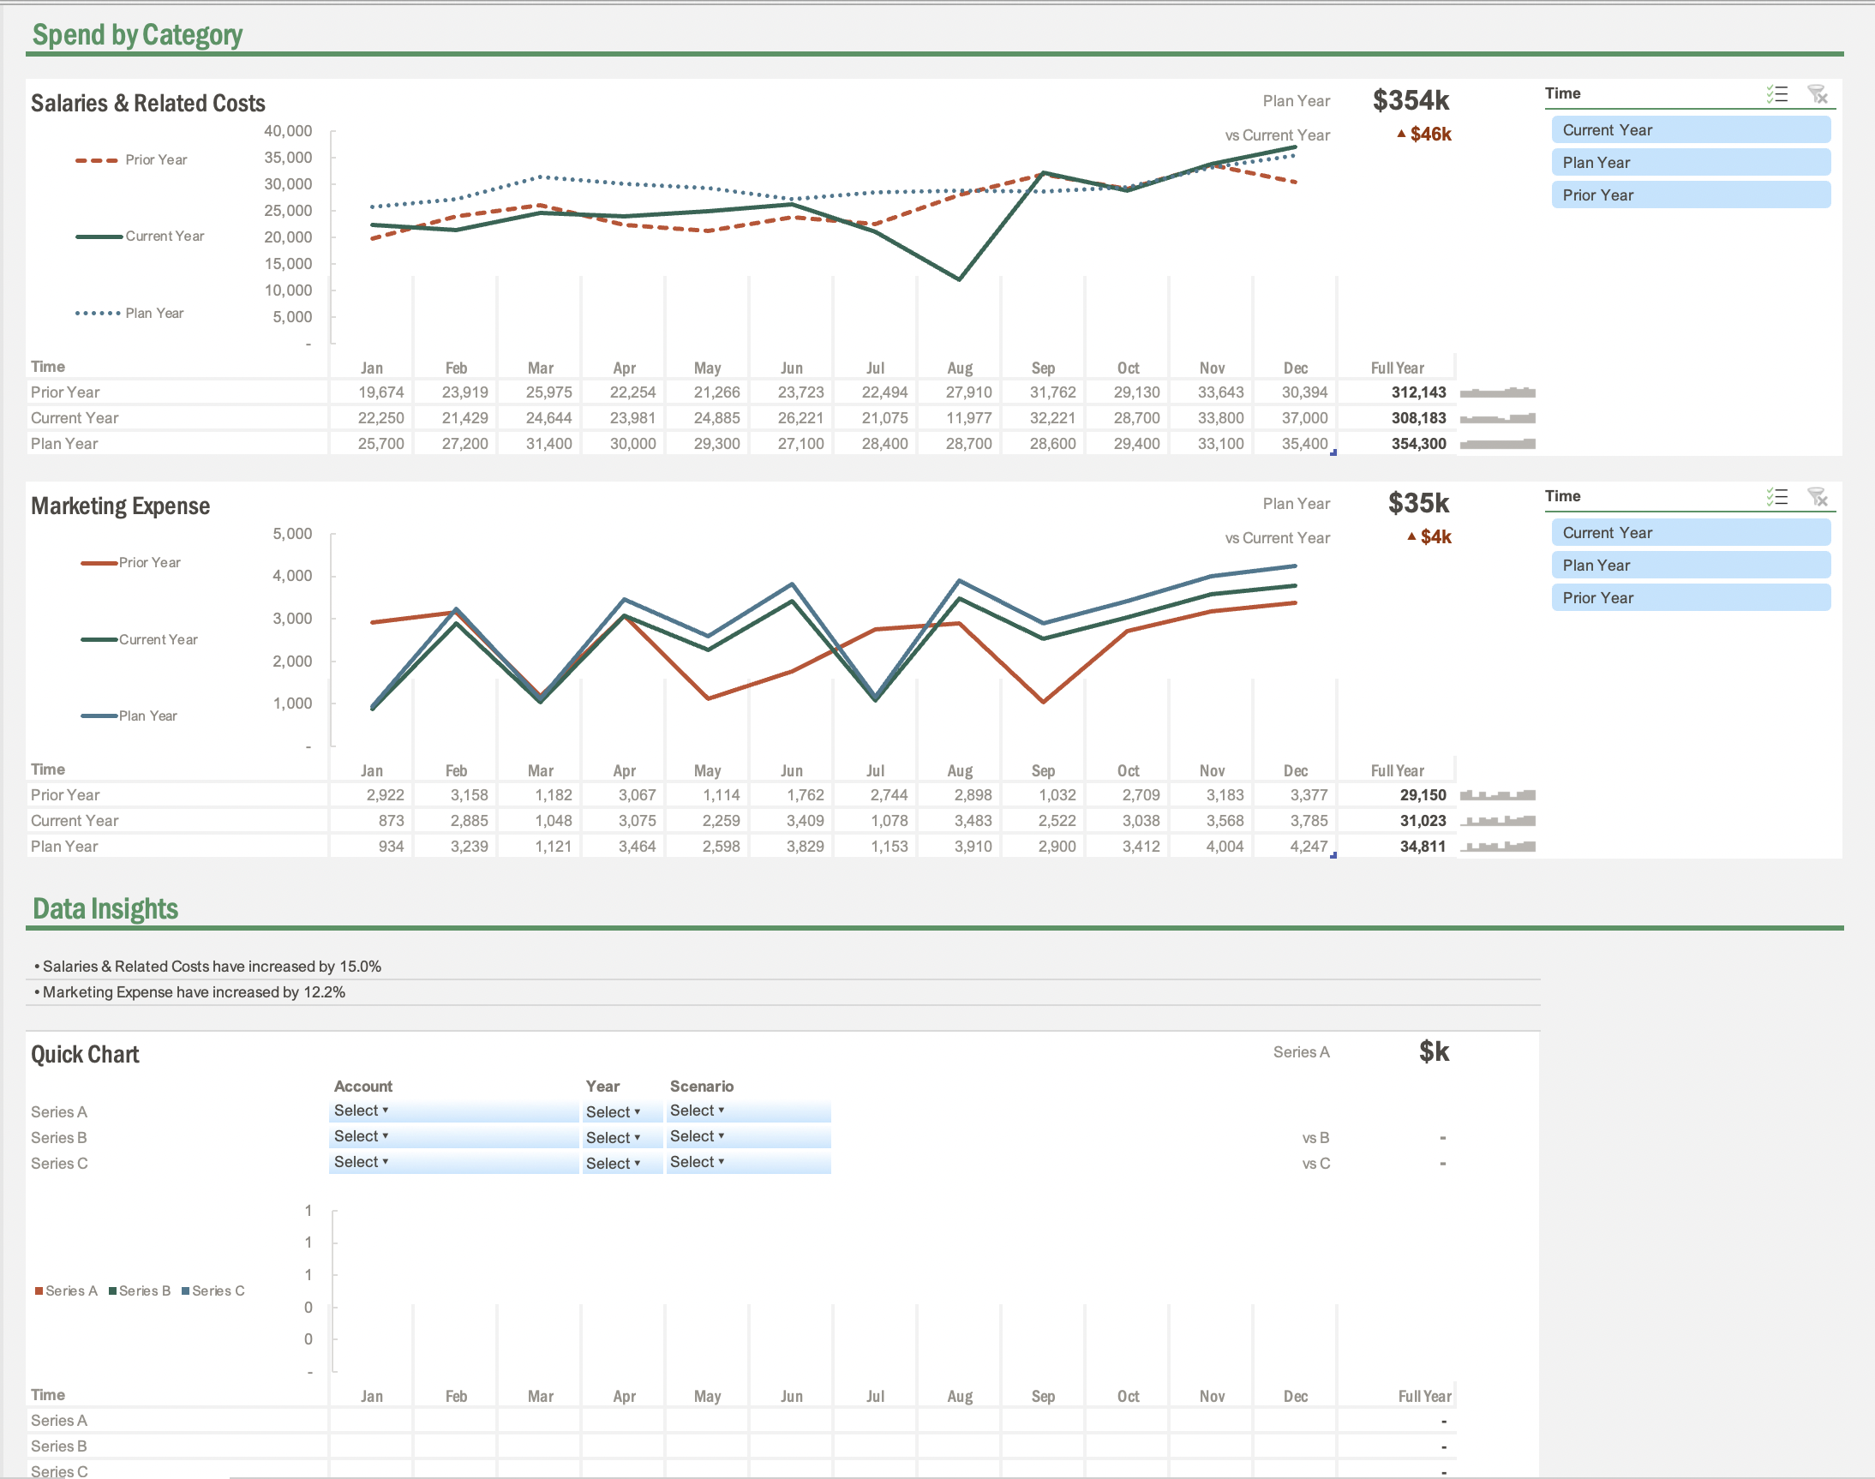The image size is (1875, 1479).
Task: Open the Year Select dropdown for Series B
Action: 620,1136
